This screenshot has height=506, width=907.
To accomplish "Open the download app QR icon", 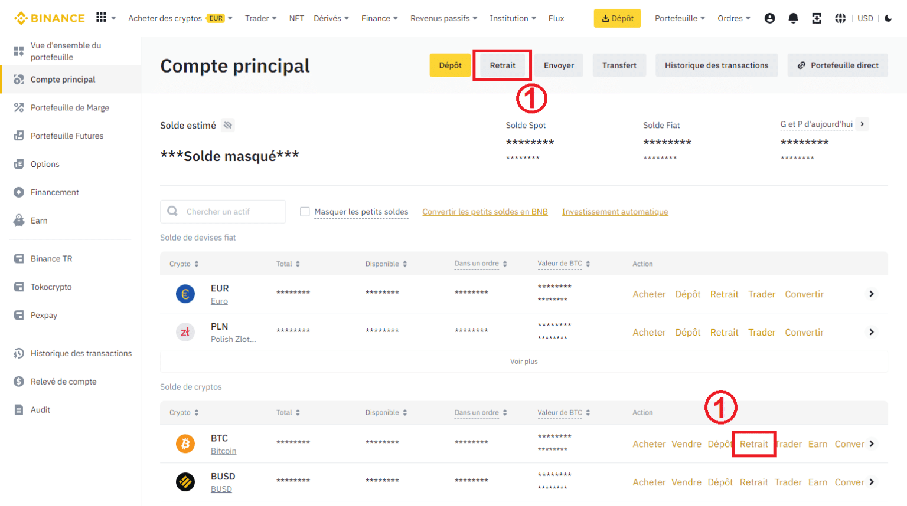I will 817,18.
